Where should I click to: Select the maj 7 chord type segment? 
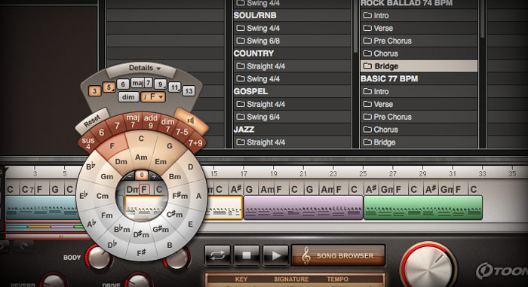(133, 121)
